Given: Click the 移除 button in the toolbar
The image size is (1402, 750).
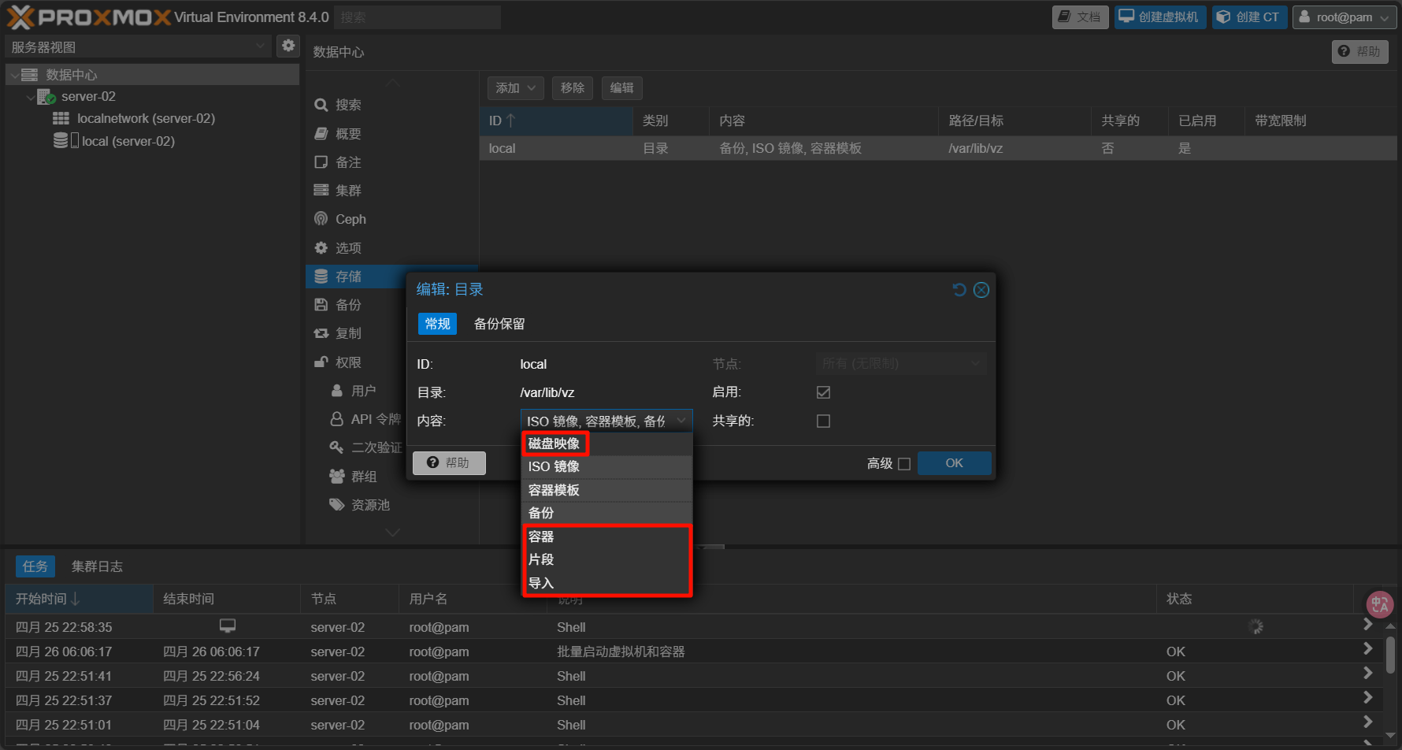Looking at the screenshot, I should pyautogui.click(x=573, y=88).
